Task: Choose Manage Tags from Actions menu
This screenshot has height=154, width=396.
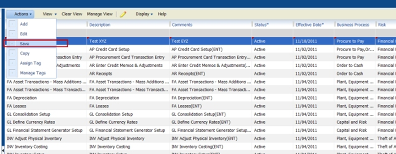Action: 33,73
